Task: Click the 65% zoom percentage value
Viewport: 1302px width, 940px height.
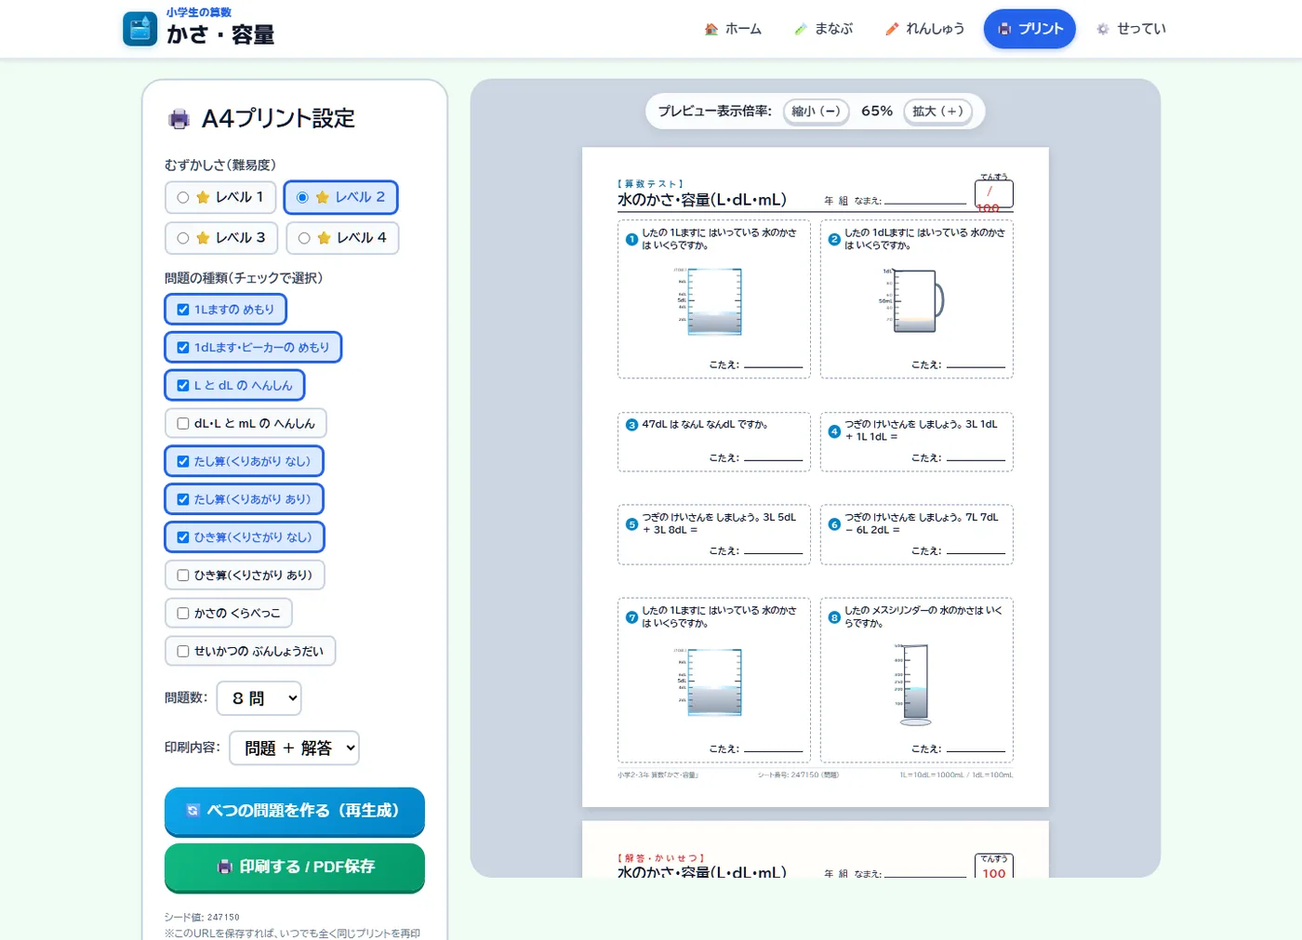Action: click(877, 112)
